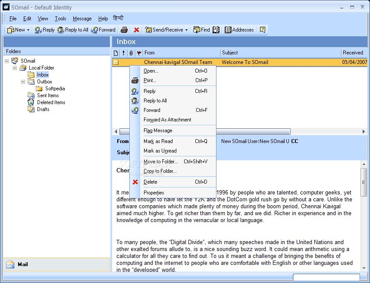Select the Welcome To SOmail message
This screenshot has width=370, height=283.
pos(239,62)
